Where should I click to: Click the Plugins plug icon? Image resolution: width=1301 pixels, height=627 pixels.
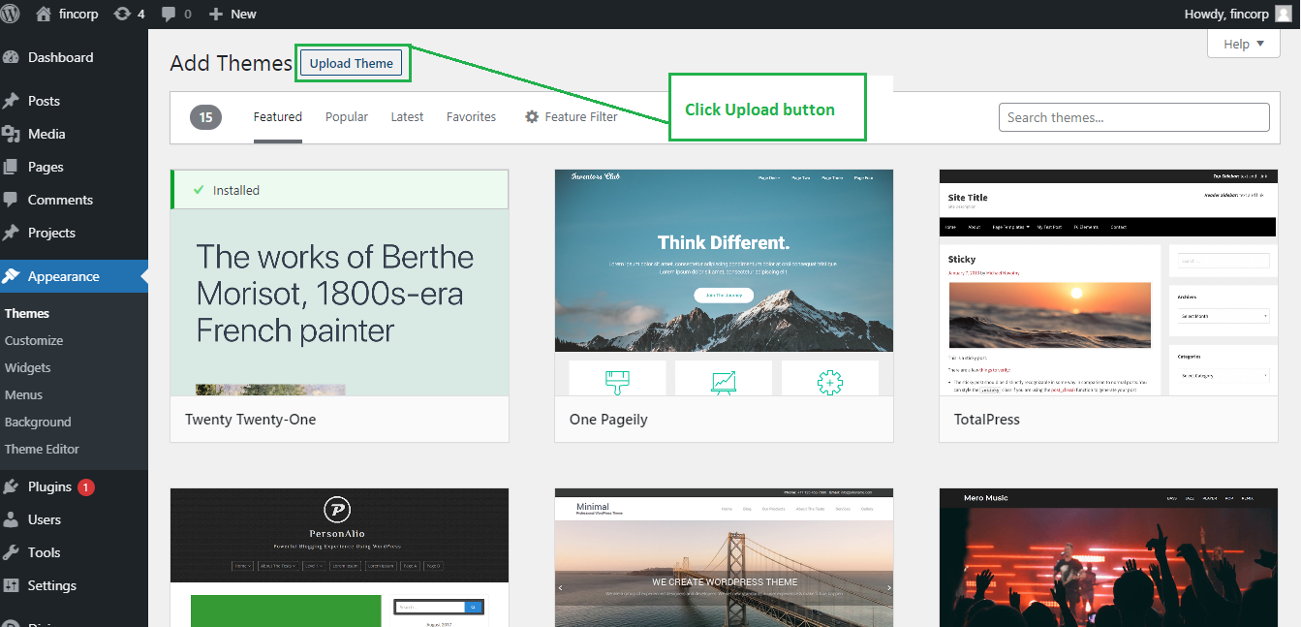(x=11, y=486)
